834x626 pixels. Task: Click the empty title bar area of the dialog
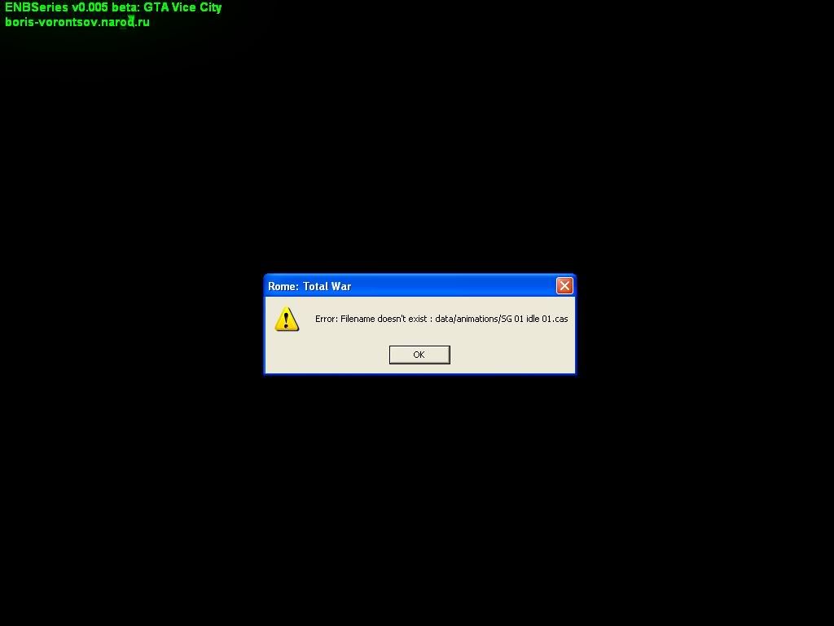click(x=456, y=286)
